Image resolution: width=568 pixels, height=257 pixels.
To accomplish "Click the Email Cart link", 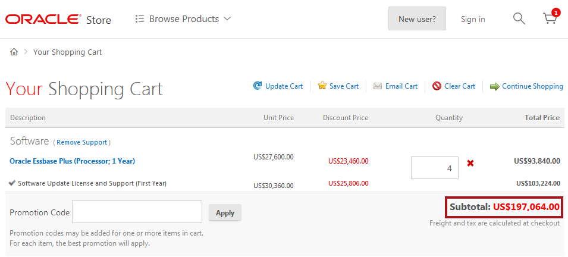I will tap(401, 86).
